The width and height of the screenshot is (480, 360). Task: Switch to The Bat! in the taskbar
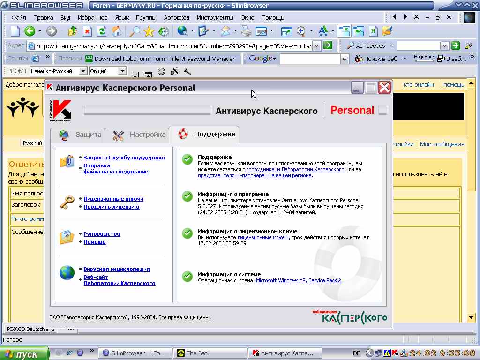click(210, 353)
